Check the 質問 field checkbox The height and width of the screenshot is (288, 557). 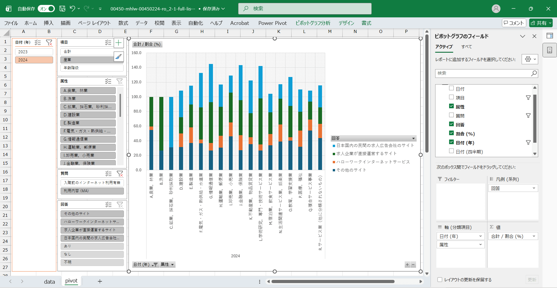(451, 115)
